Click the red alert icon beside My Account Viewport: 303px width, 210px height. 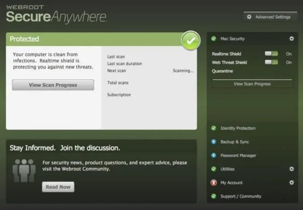pos(214,183)
